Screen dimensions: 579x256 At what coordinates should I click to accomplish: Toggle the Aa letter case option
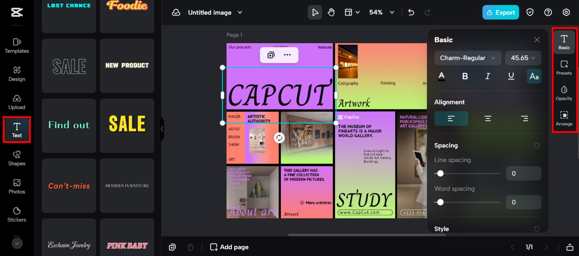(x=534, y=76)
